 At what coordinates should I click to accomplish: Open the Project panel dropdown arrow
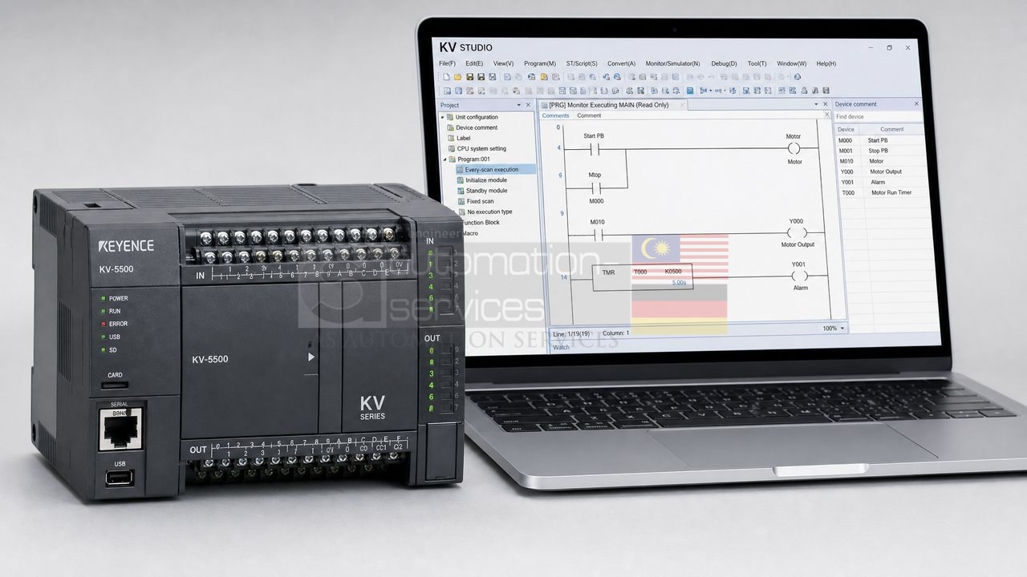coord(517,105)
